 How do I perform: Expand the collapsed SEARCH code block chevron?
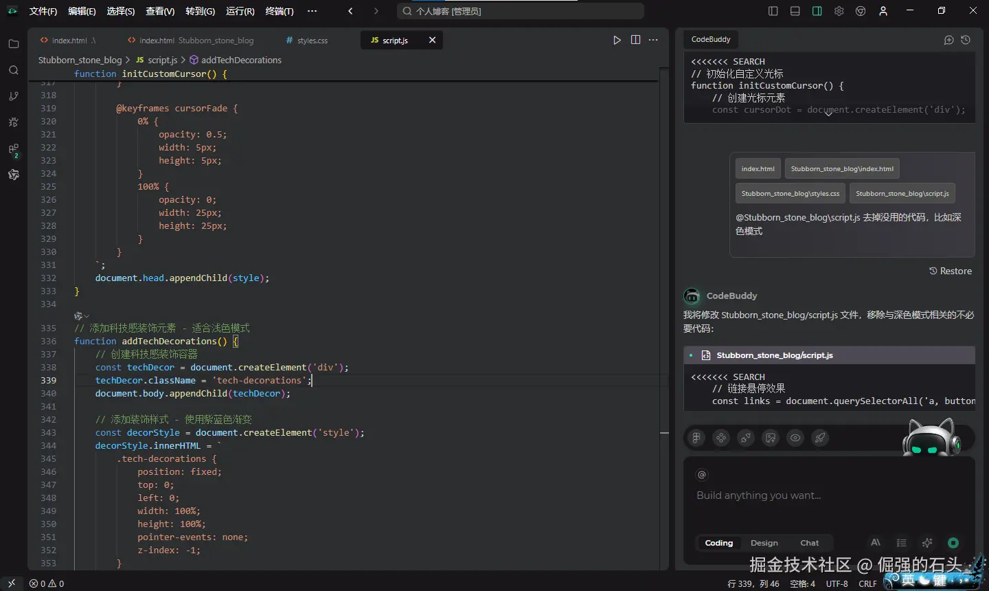(x=828, y=113)
